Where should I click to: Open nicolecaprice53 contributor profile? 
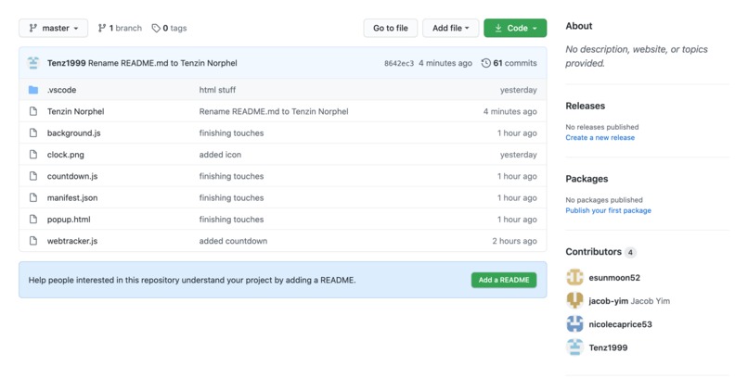point(620,324)
